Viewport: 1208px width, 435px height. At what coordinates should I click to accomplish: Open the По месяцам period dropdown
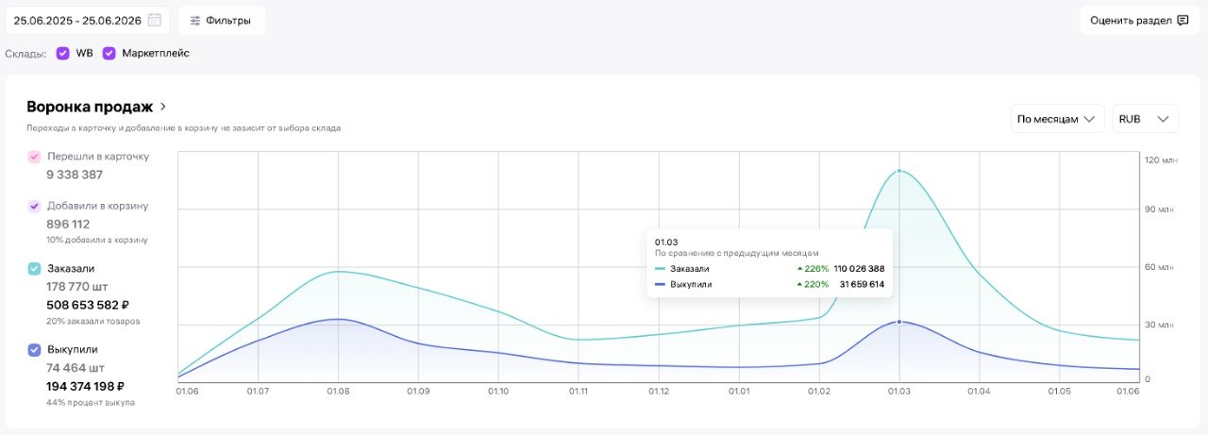pos(1057,119)
